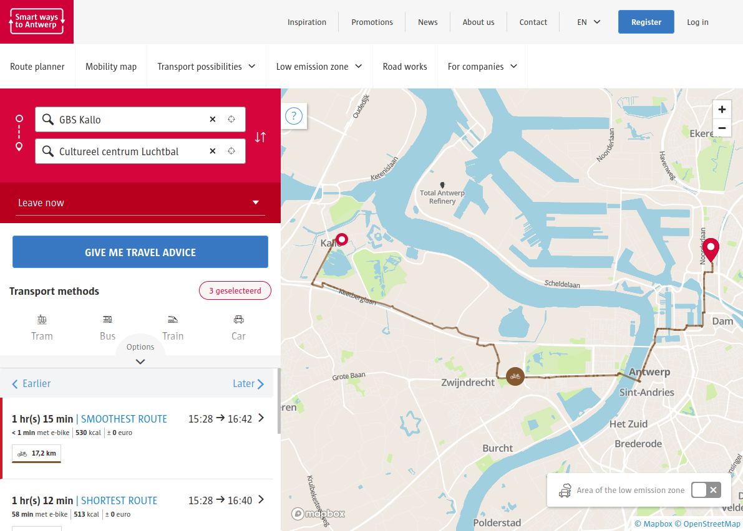Show Later departures
The height and width of the screenshot is (531, 743).
248,383
